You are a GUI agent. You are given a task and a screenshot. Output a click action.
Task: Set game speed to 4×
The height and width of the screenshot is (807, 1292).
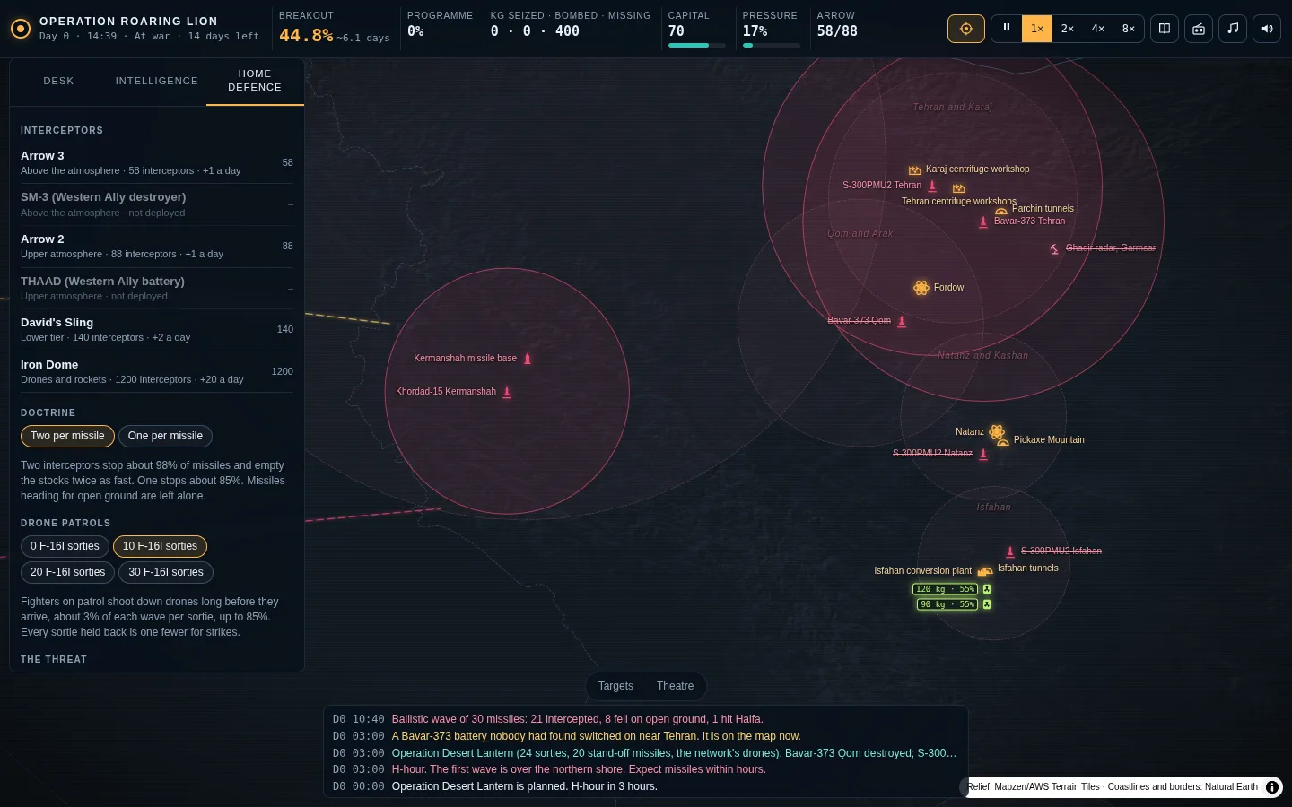(1098, 29)
